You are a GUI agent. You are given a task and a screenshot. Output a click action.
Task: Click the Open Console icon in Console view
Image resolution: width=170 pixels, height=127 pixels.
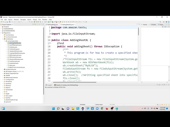click(163, 85)
